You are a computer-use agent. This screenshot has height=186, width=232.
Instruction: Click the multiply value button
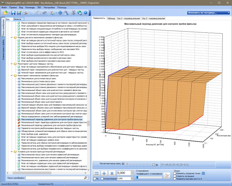click(112, 173)
